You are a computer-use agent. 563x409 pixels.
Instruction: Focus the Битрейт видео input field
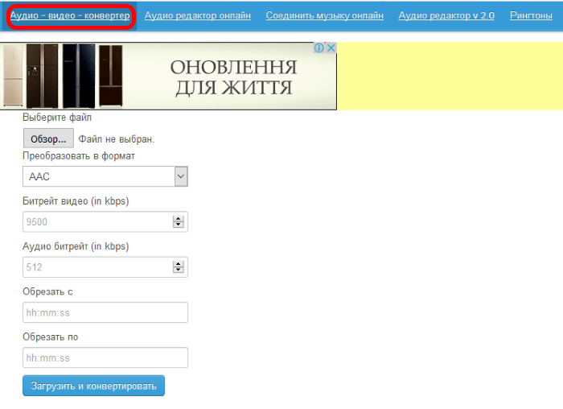point(97,222)
